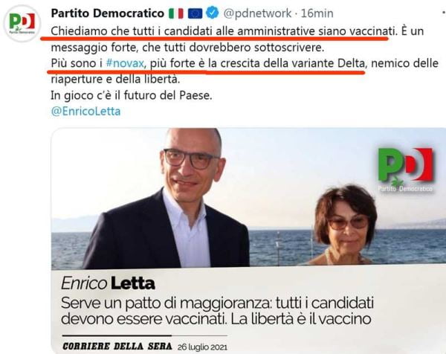Click the PD logo inside the photo
Image resolution: width=446 pixels, height=354 pixels.
[406, 170]
